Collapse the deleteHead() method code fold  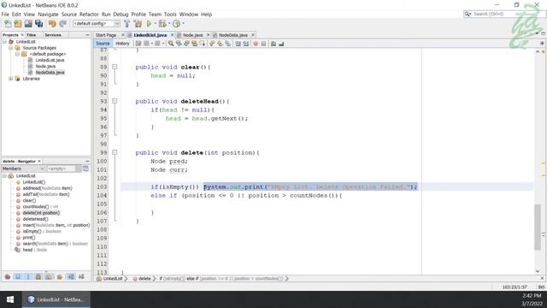click(x=115, y=101)
